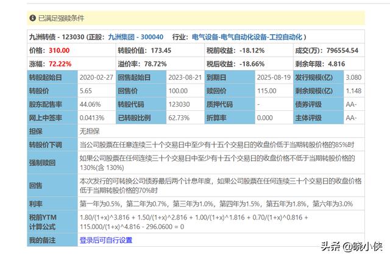The width and height of the screenshot is (390, 259).
Task: Click the 税前YTM 计算公式 row label
Action: coord(52,222)
